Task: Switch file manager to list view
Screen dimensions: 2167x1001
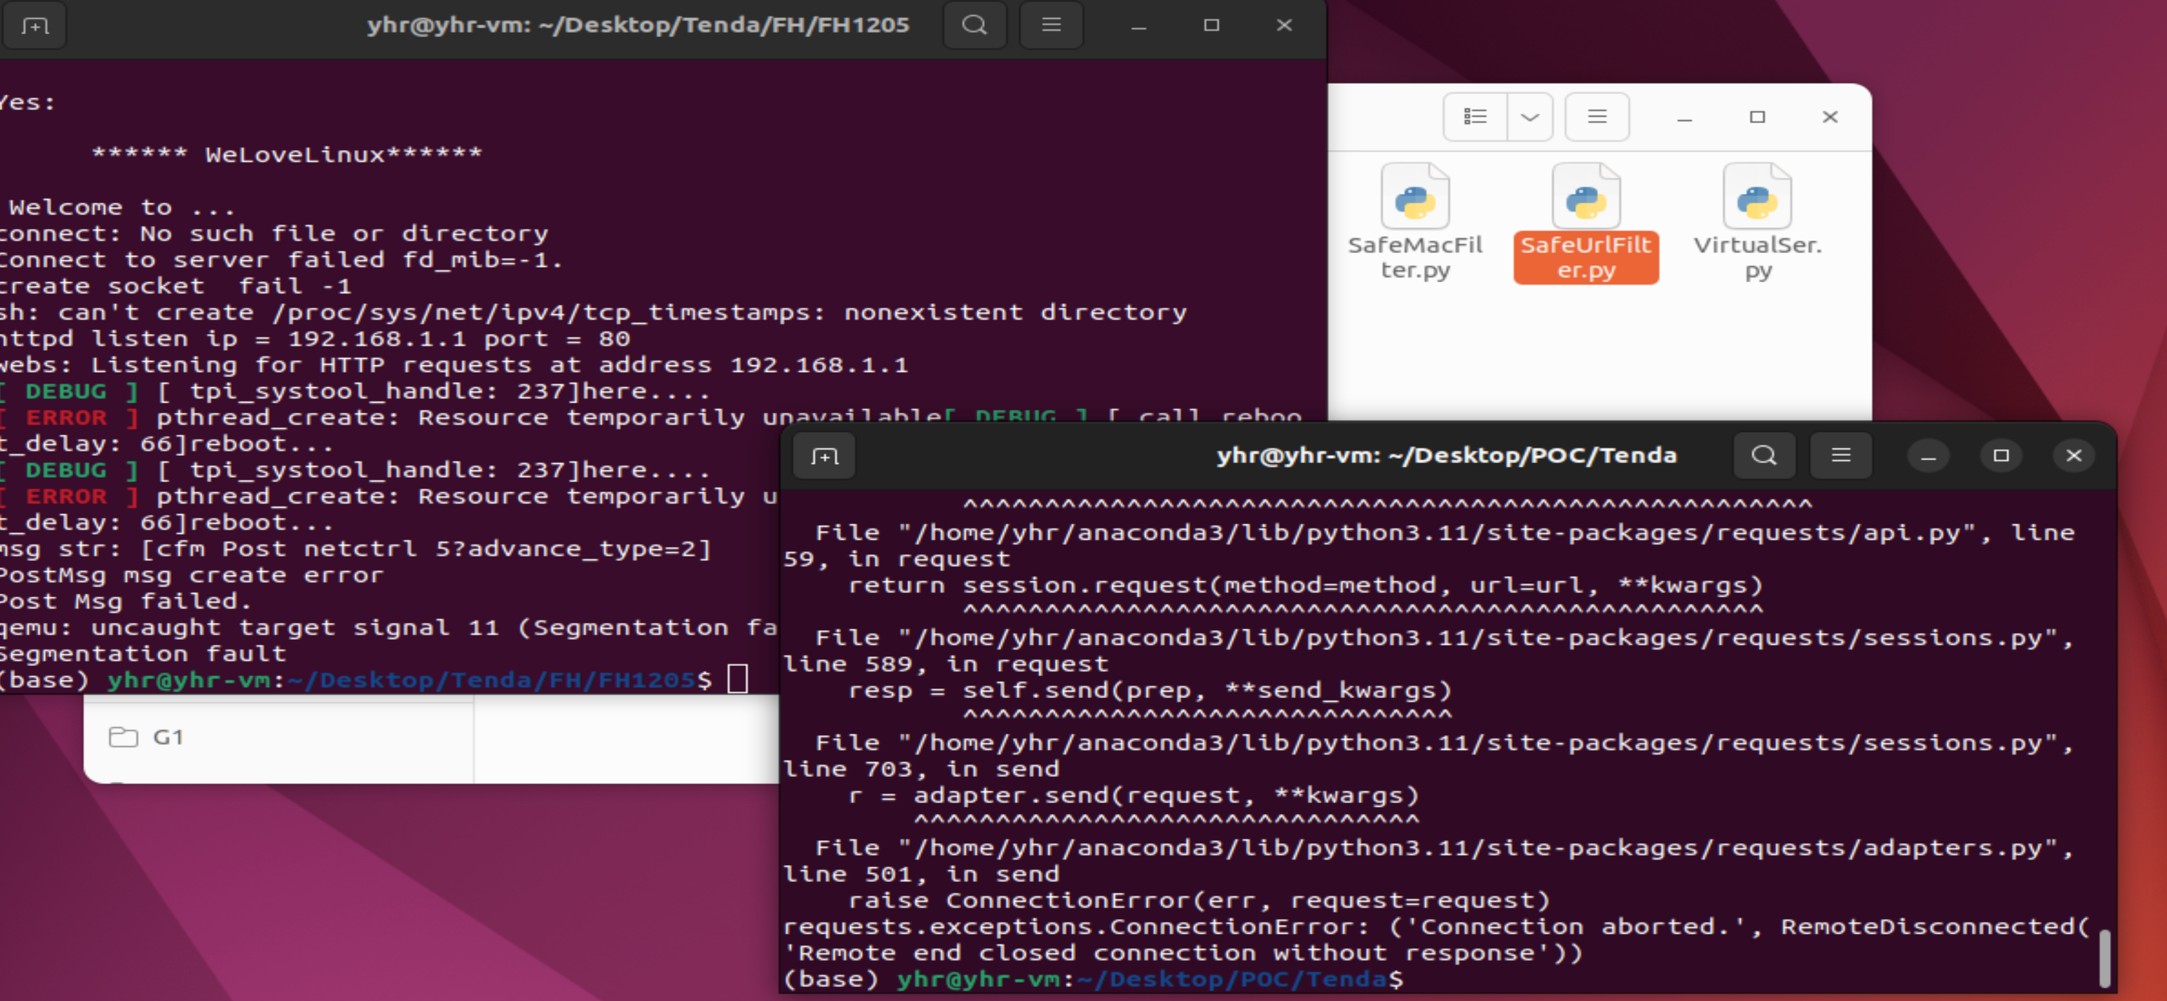Action: coord(1475,117)
